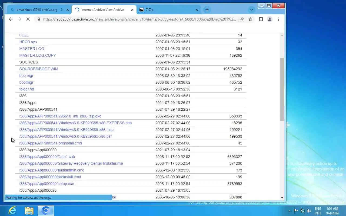Click the scrollbar up arrow
Viewport: 346px width, 216px height.
(282, 35)
